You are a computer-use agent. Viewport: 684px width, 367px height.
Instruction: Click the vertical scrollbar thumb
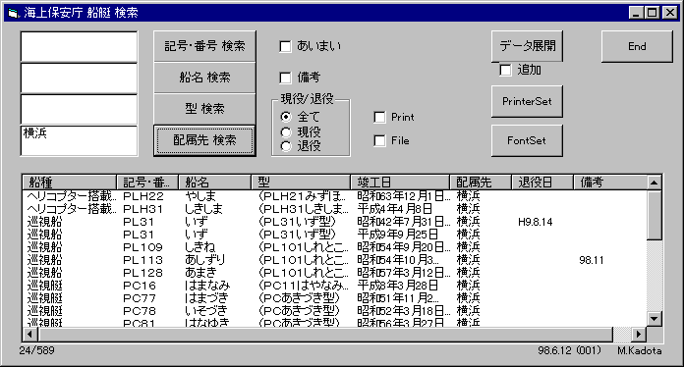[654, 215]
